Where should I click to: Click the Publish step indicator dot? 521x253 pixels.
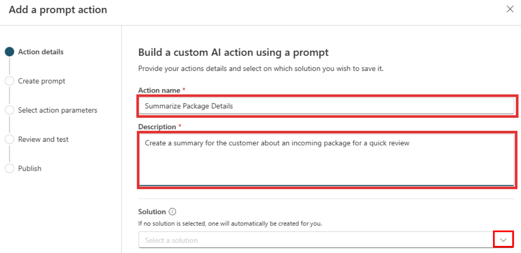coord(10,168)
